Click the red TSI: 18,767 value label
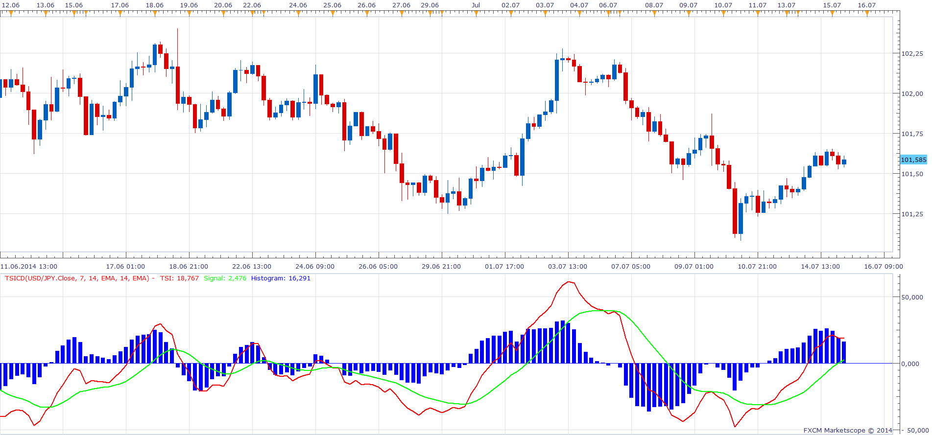This screenshot has width=932, height=435. click(x=179, y=278)
